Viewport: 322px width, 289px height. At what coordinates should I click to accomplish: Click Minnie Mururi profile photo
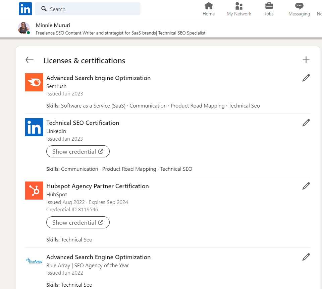coord(24,28)
